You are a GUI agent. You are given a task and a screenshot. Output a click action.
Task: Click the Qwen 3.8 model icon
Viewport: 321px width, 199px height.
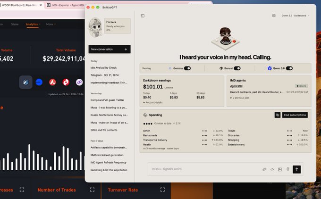[x=270, y=68]
